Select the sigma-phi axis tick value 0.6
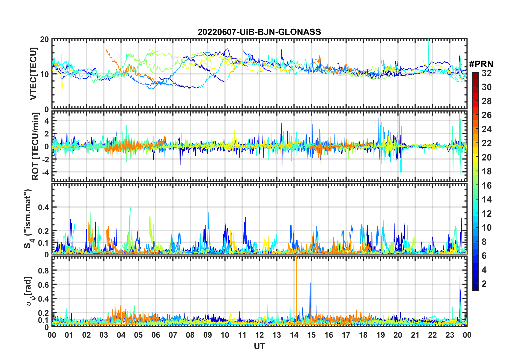Screen dimensions: 519x363 pyautogui.click(x=43, y=285)
